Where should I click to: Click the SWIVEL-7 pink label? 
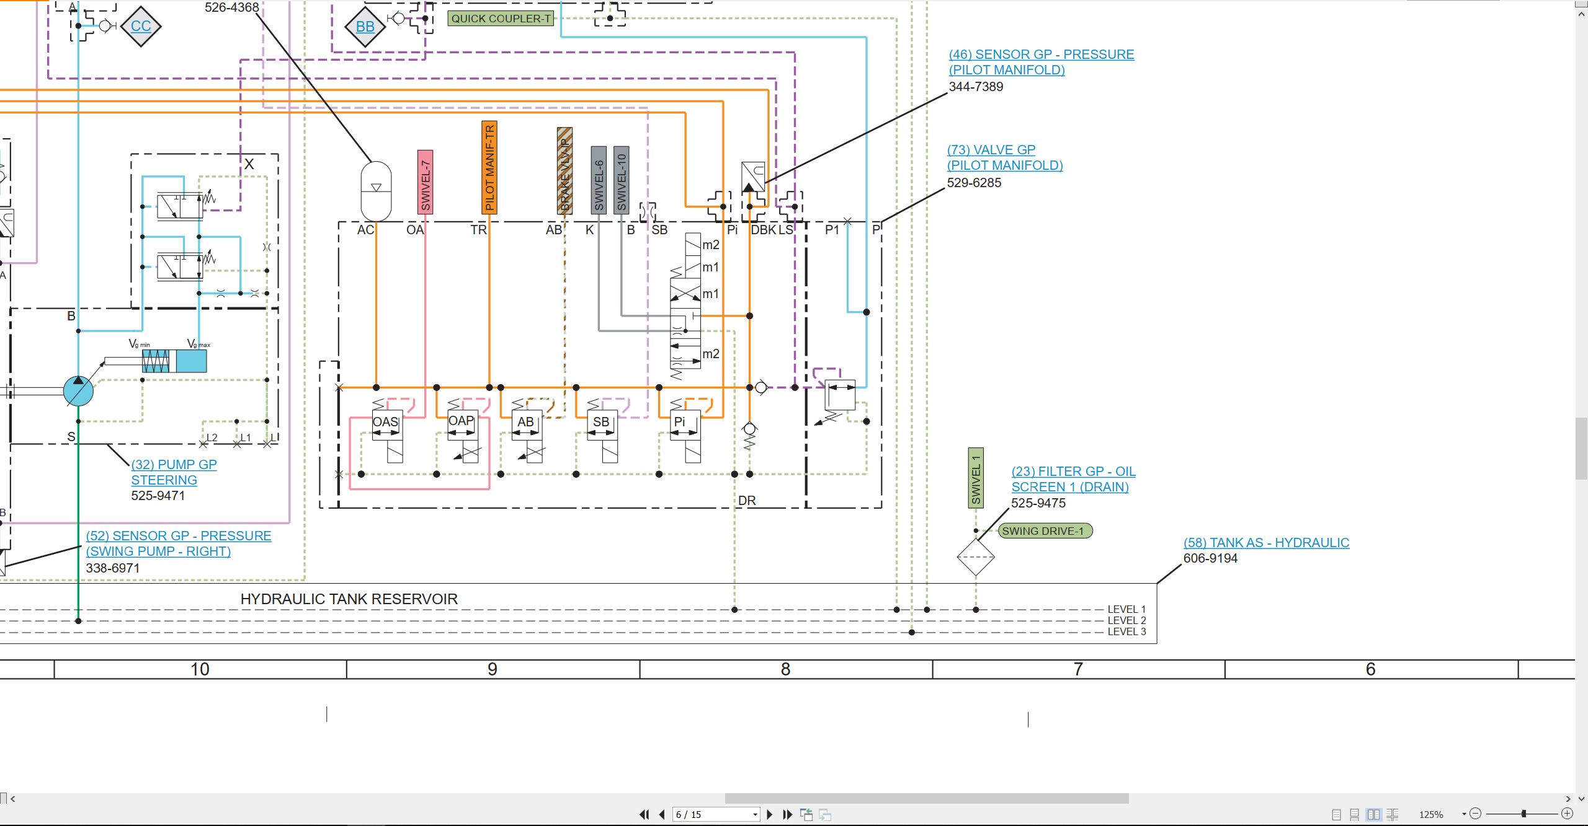[x=425, y=182]
